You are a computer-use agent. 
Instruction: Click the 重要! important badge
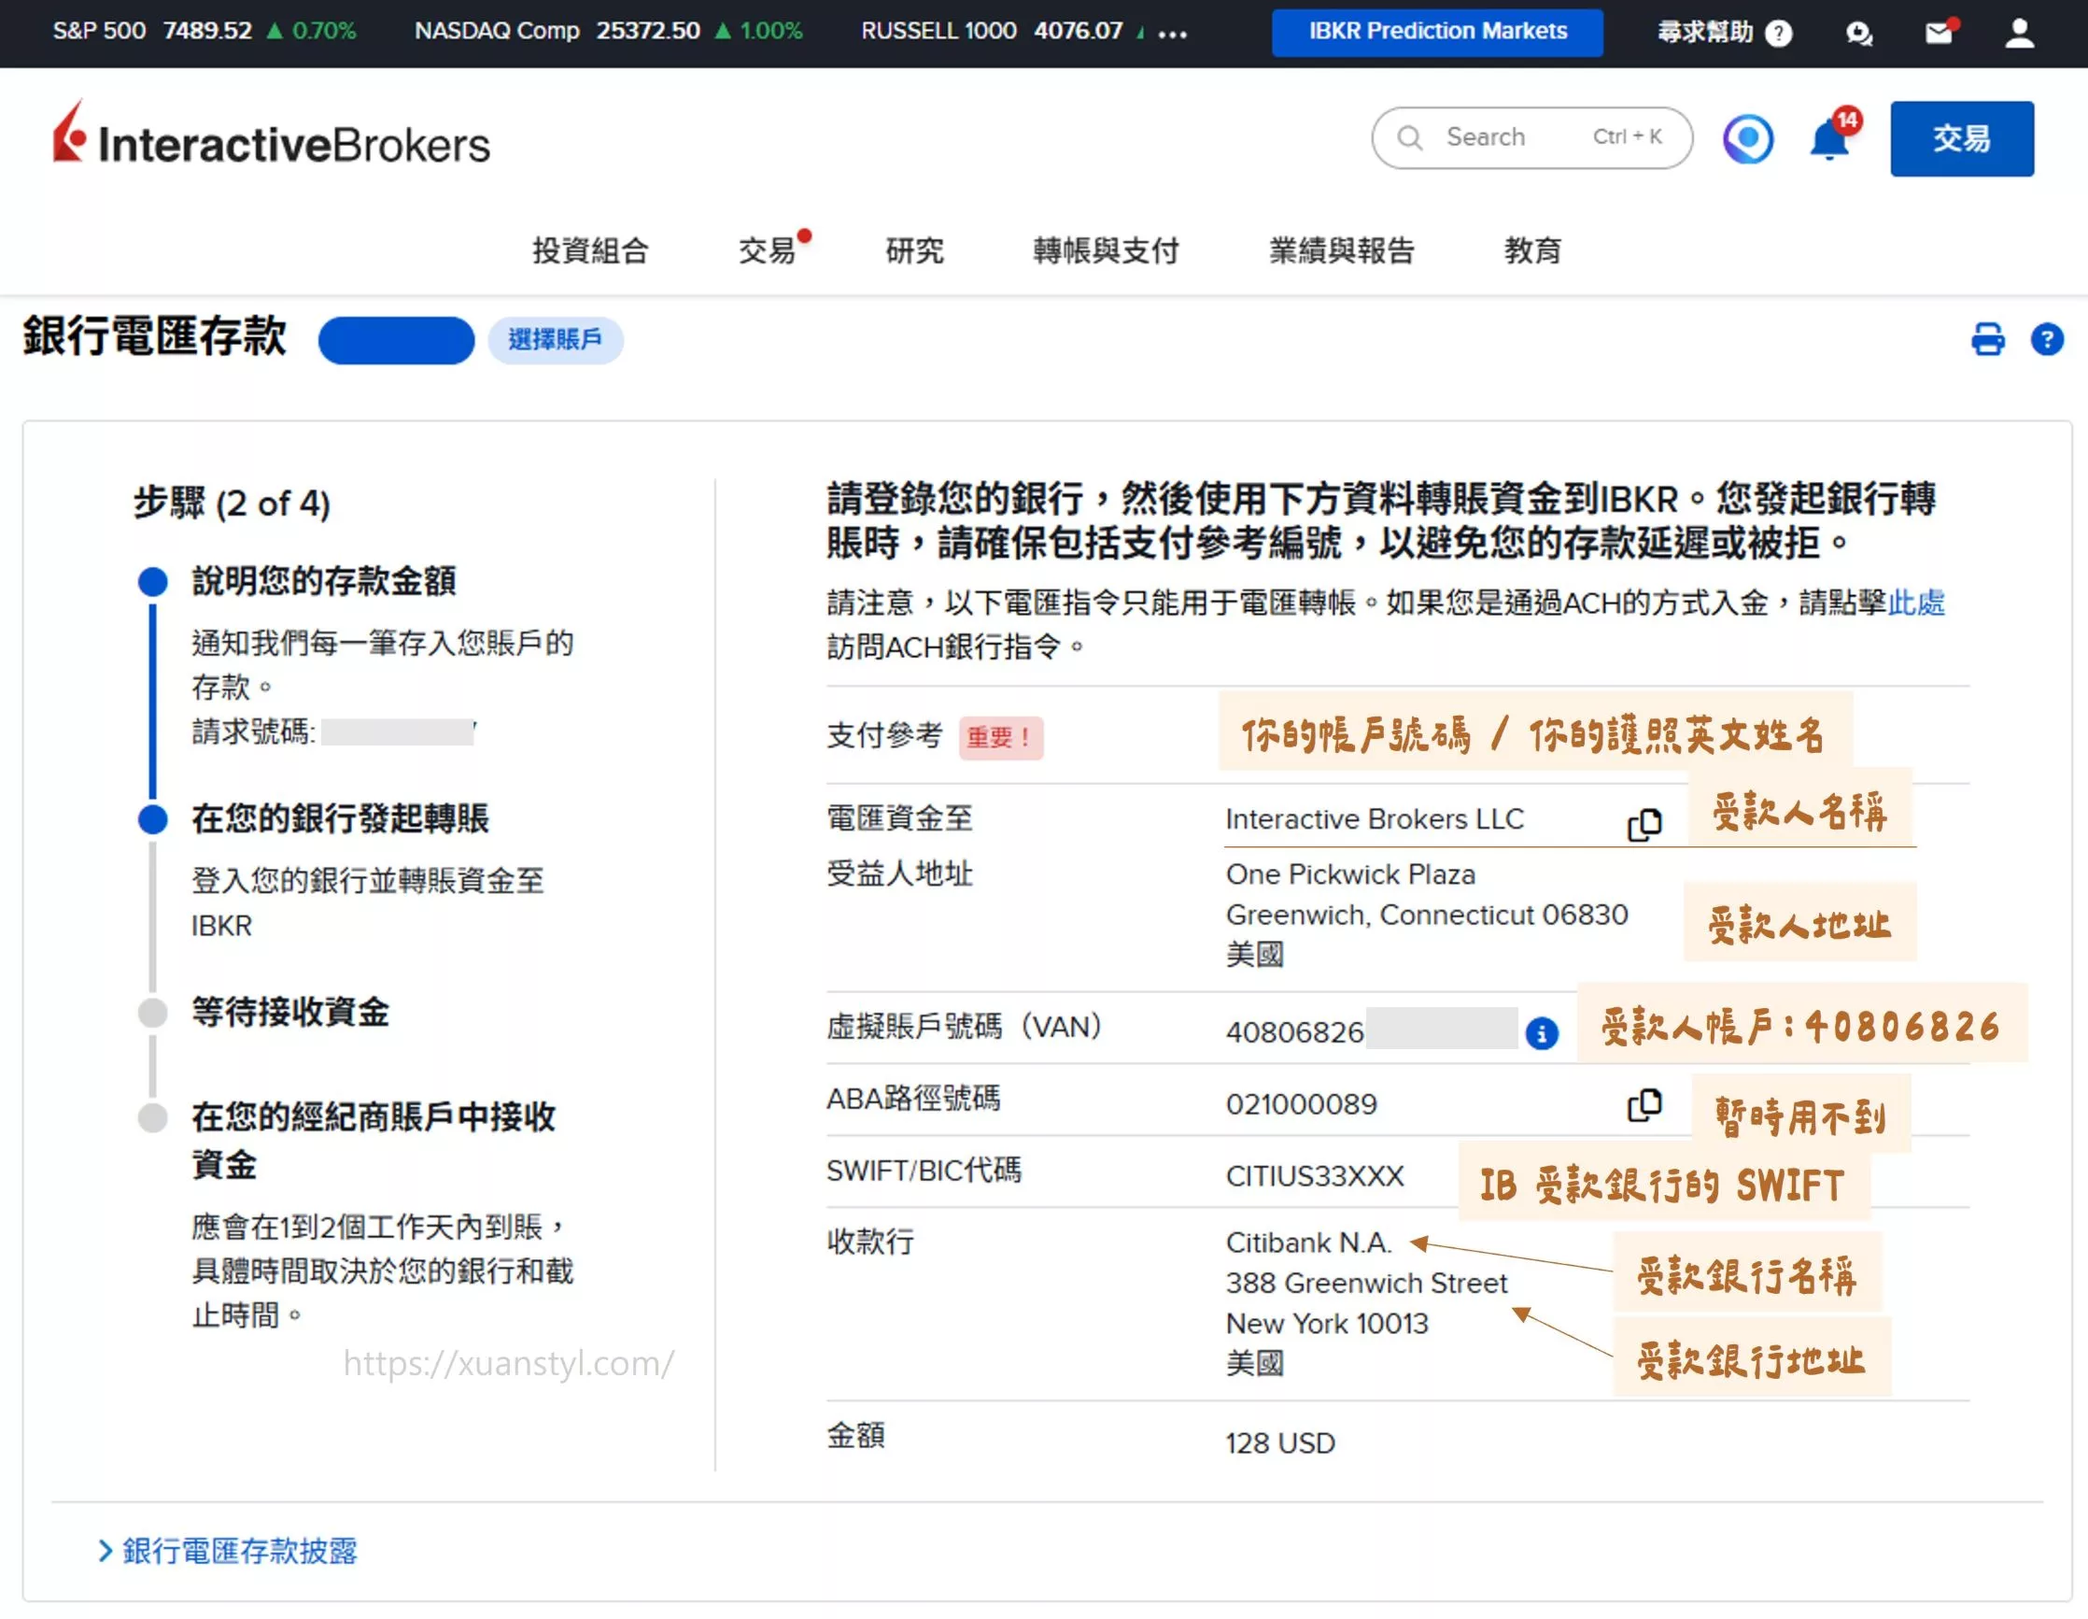tap(1001, 737)
